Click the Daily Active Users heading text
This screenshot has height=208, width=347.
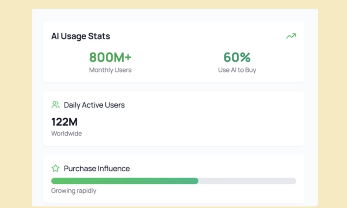(94, 105)
